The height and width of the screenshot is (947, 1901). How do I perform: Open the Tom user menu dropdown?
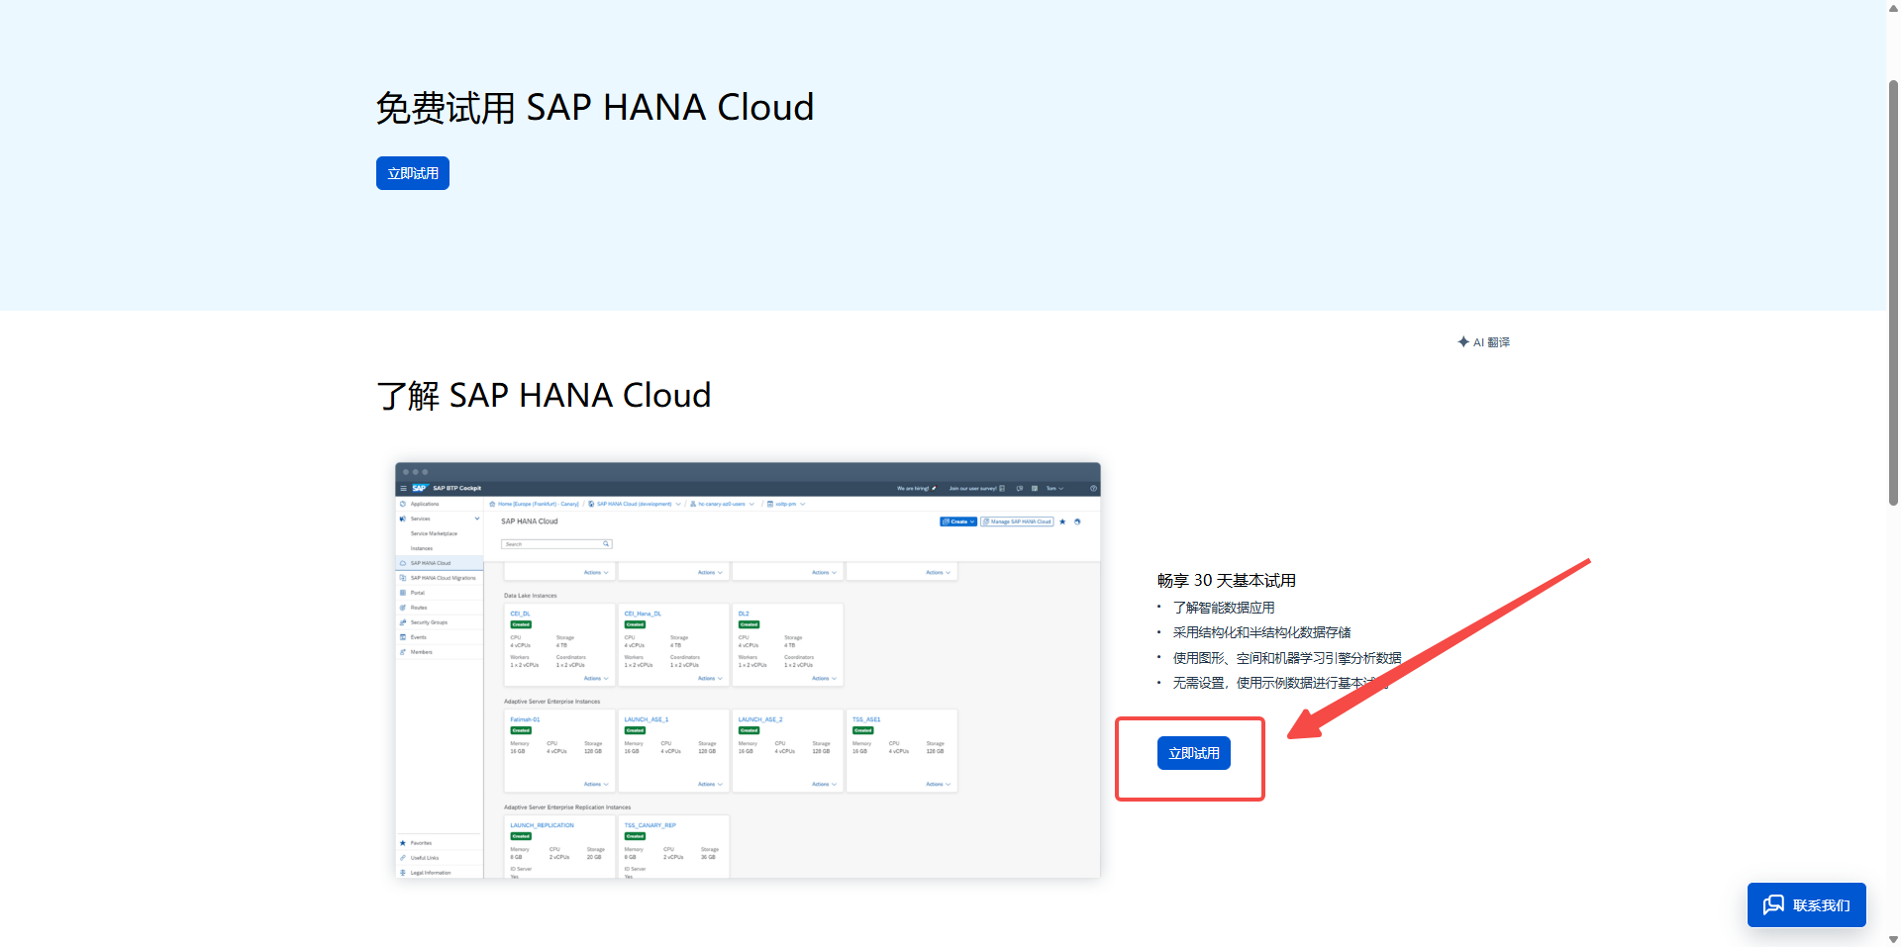point(1054,488)
